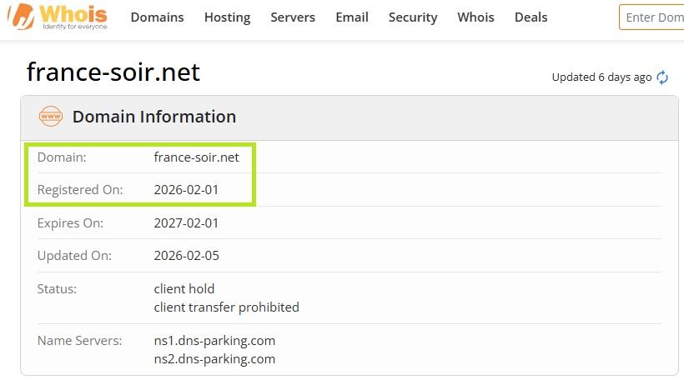Open the Hosting menu
Image resolution: width=684 pixels, height=385 pixels.
227,17
